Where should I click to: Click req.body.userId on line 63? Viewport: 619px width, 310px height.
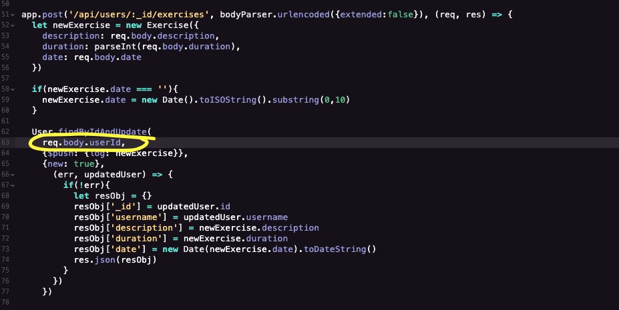81,142
